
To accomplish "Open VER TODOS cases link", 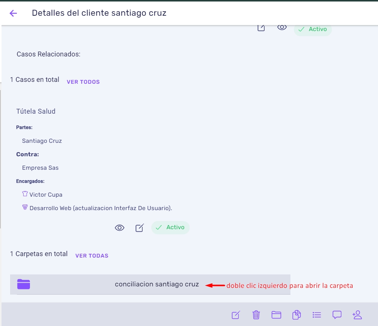I will pos(83,82).
